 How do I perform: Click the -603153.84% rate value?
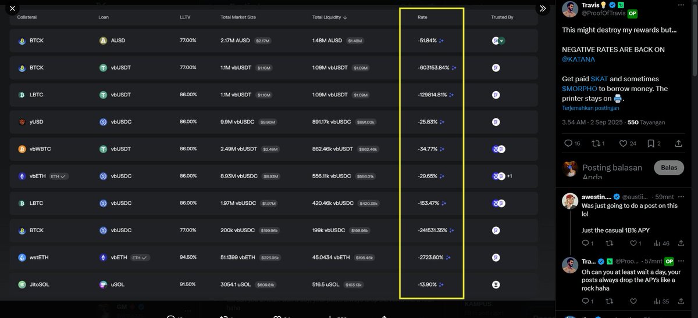[x=433, y=68]
